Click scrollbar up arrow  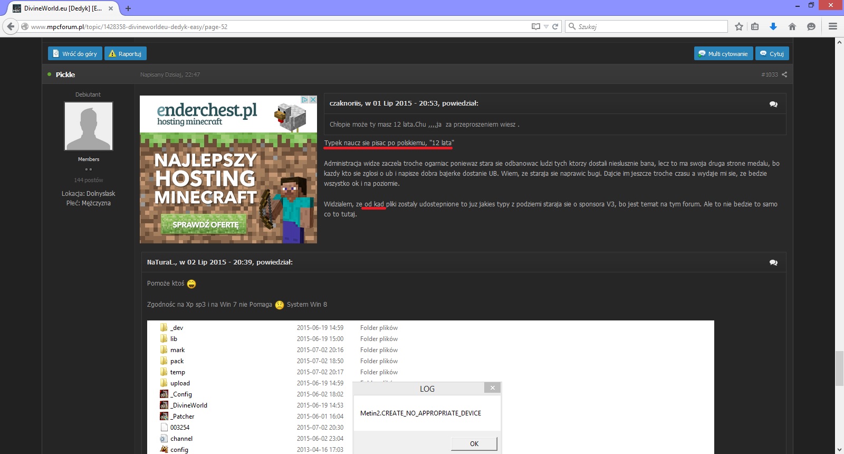[x=839, y=42]
